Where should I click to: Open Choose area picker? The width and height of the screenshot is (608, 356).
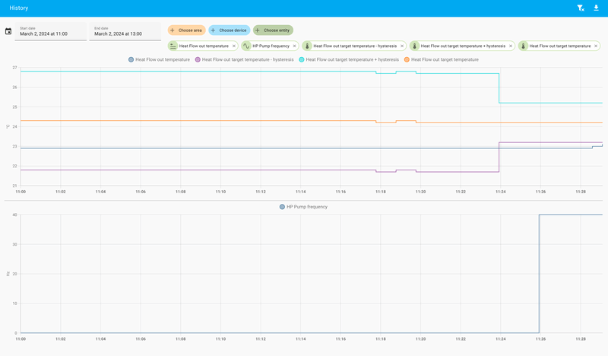(x=186, y=30)
